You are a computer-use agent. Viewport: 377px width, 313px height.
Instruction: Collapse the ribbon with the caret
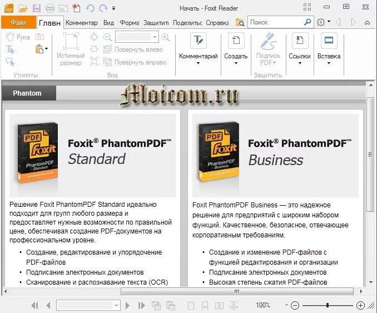[367, 23]
